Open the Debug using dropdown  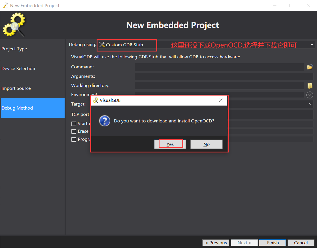pos(206,45)
